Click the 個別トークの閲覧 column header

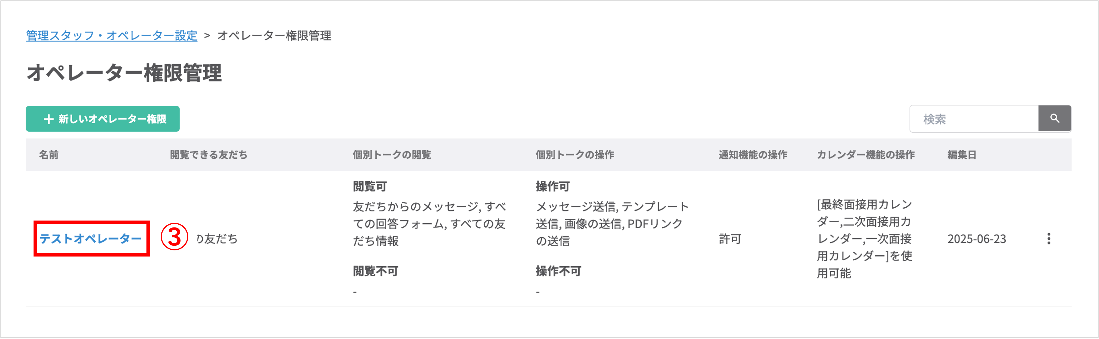pyautogui.click(x=392, y=155)
